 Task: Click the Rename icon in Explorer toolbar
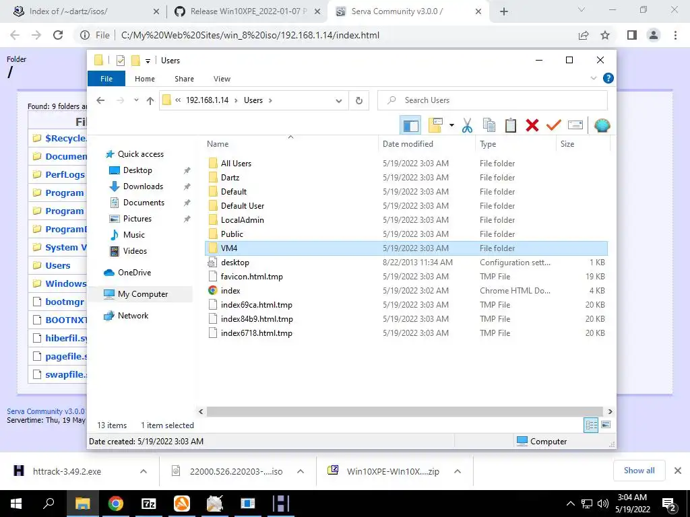[x=575, y=125]
